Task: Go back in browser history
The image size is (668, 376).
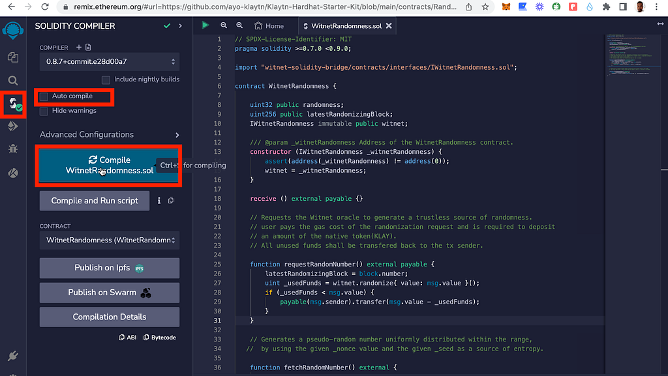Action: (x=12, y=7)
